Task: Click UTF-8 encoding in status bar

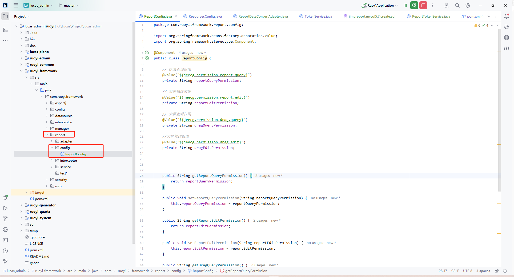Action: [x=468, y=271]
